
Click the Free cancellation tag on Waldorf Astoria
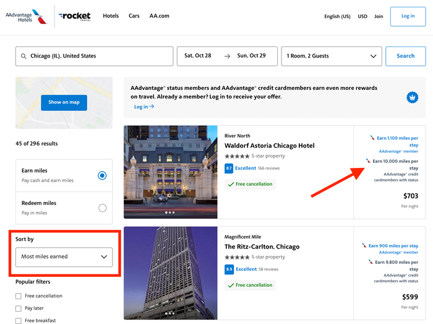[x=250, y=184]
